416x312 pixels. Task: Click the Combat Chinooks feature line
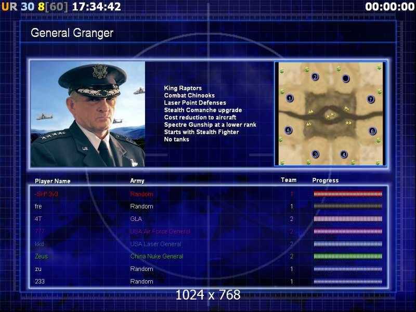(x=189, y=95)
